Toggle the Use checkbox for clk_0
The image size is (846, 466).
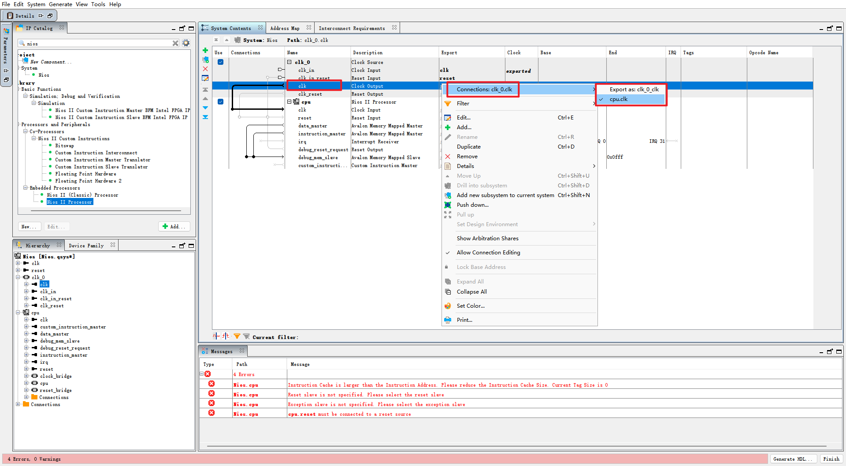click(x=220, y=62)
